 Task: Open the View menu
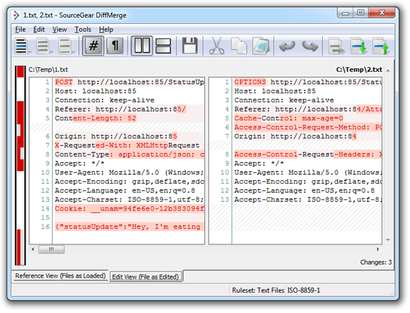click(x=60, y=30)
